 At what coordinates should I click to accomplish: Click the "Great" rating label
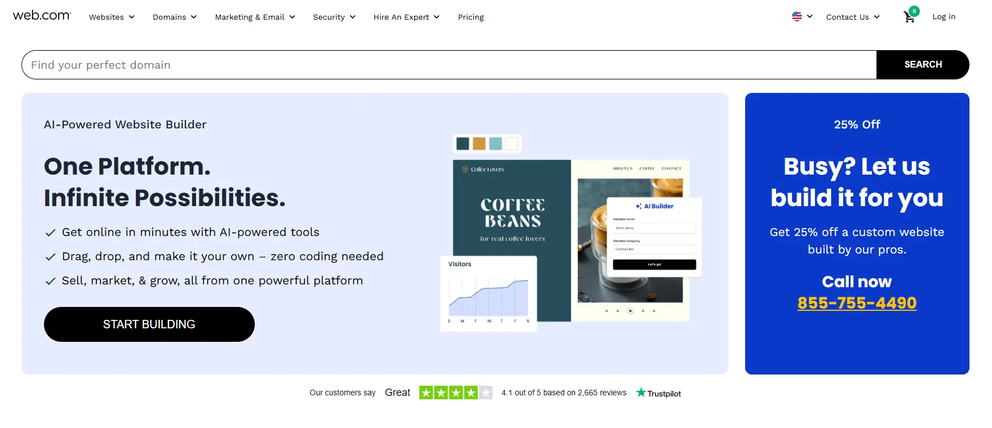point(397,393)
